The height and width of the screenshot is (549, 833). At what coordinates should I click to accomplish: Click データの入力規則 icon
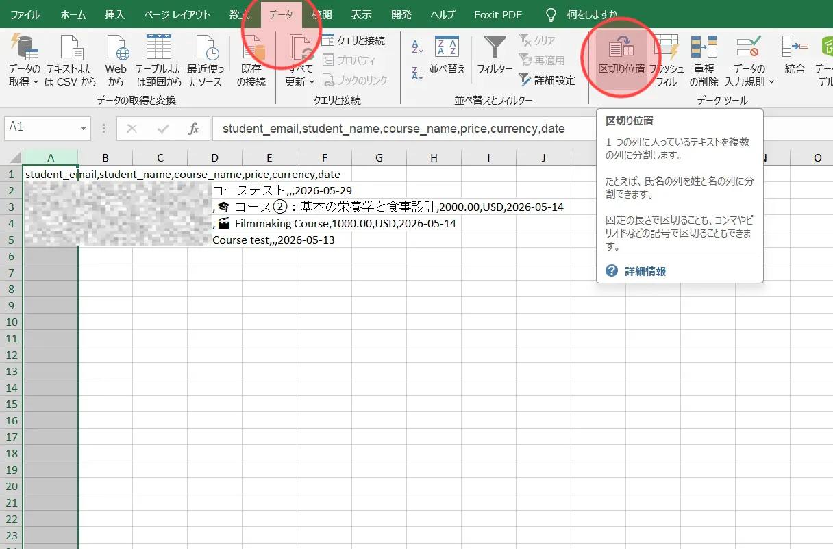[749, 48]
